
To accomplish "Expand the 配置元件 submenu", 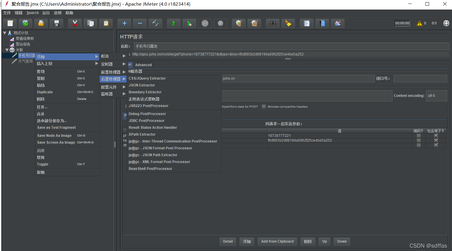I will click(x=113, y=87).
